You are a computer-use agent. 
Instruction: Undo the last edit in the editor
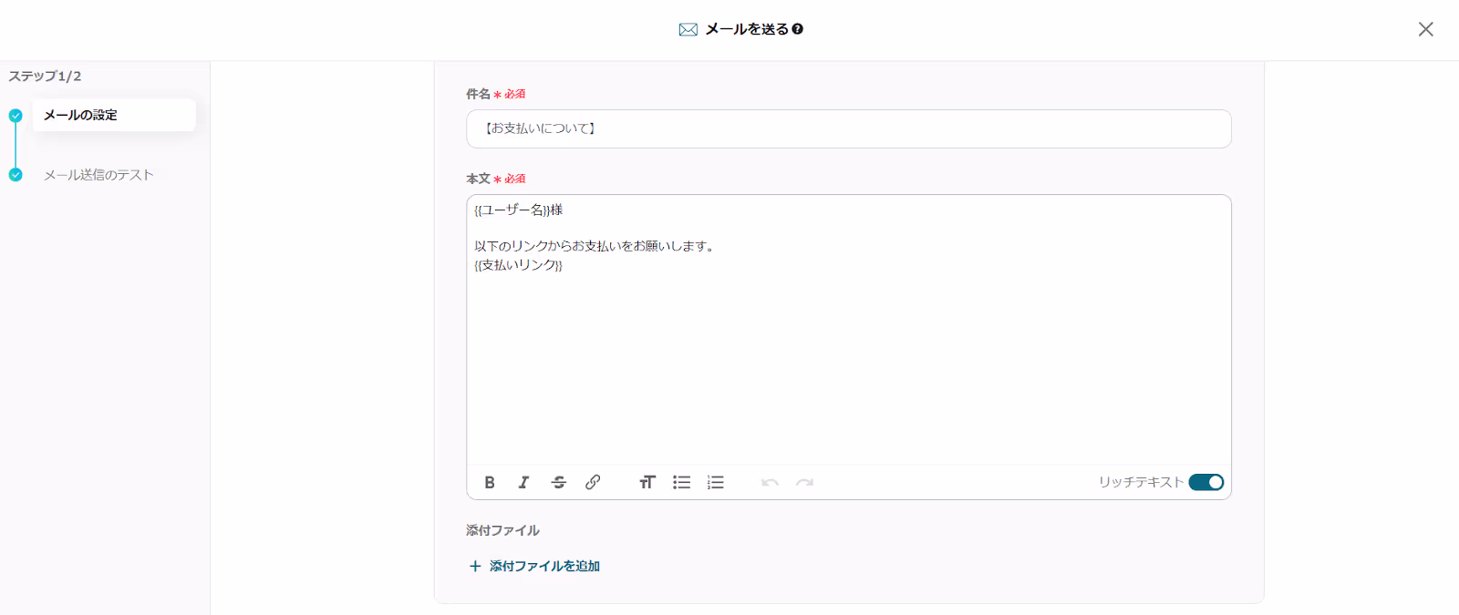770,482
